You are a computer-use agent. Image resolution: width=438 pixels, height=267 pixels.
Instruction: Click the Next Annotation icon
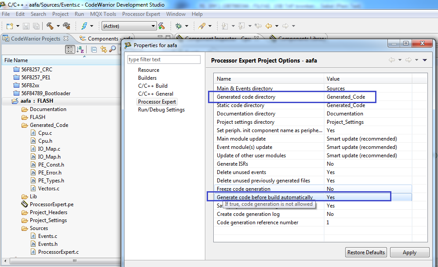point(225,26)
